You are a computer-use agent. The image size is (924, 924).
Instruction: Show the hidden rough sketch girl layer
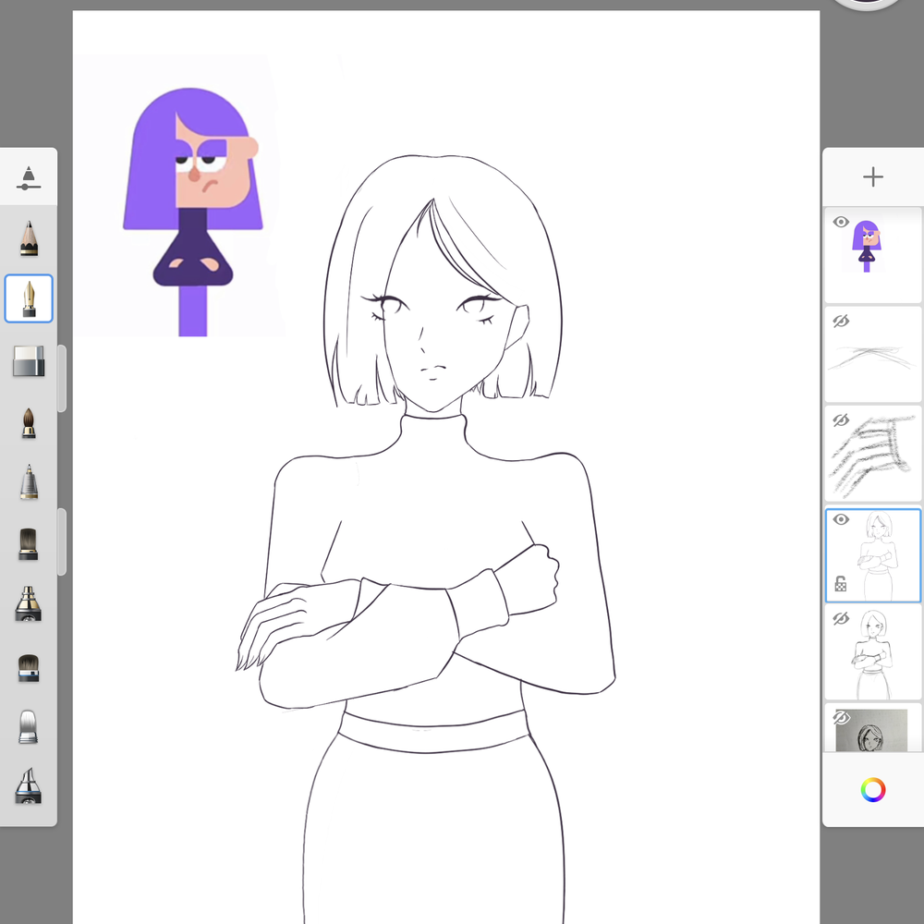pyautogui.click(x=841, y=618)
